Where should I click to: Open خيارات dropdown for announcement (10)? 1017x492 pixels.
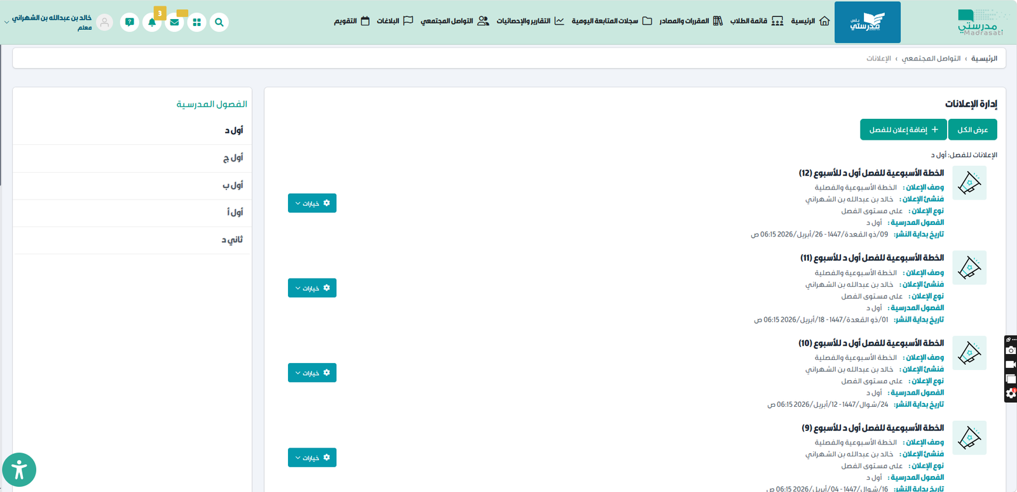(312, 372)
